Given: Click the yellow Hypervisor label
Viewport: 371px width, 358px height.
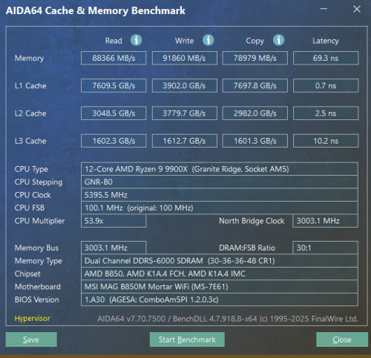Looking at the screenshot, I should [32, 318].
